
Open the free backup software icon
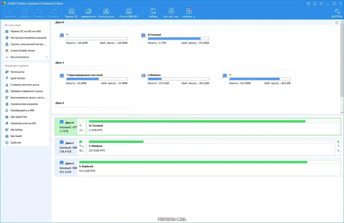click(171, 13)
